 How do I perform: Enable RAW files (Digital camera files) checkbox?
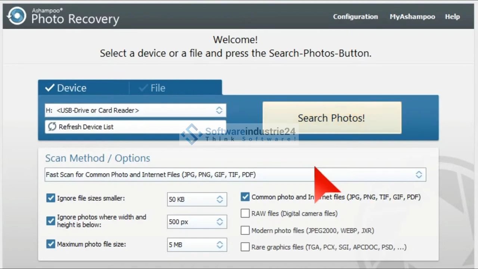pyautogui.click(x=245, y=213)
